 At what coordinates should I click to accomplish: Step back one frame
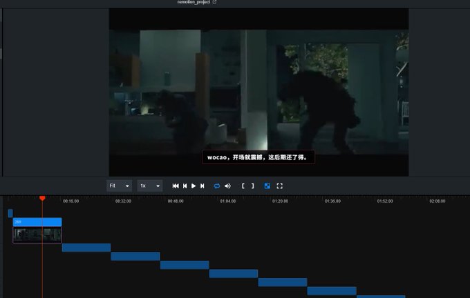[x=185, y=186]
